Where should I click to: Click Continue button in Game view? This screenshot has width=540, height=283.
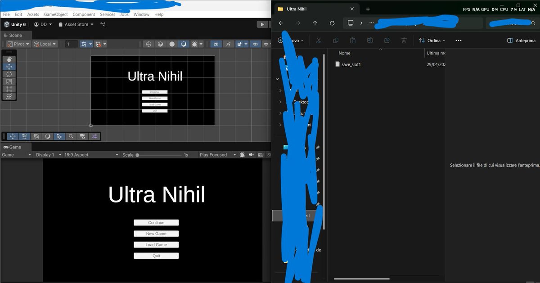point(156,223)
